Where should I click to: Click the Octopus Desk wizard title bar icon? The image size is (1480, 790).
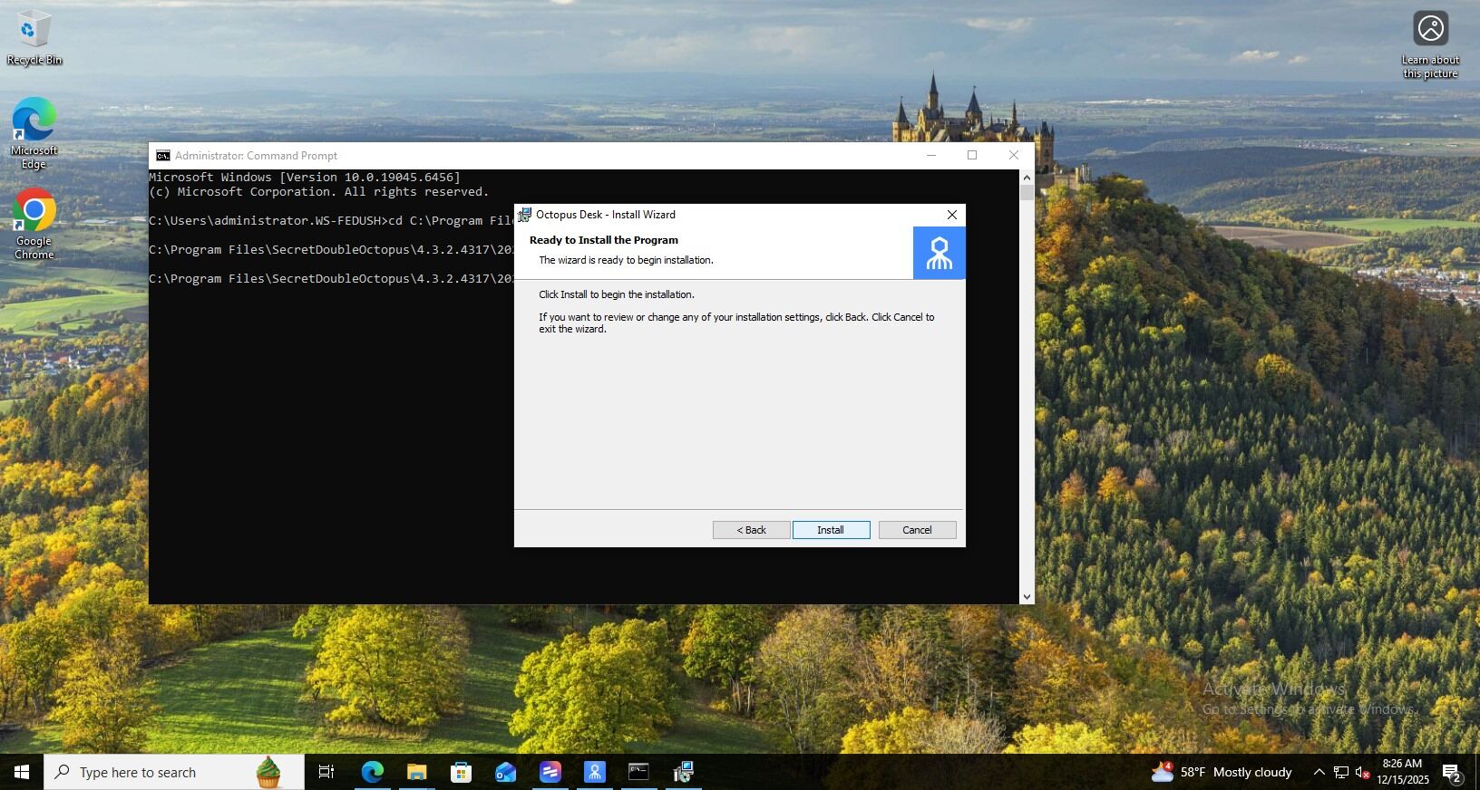click(524, 215)
